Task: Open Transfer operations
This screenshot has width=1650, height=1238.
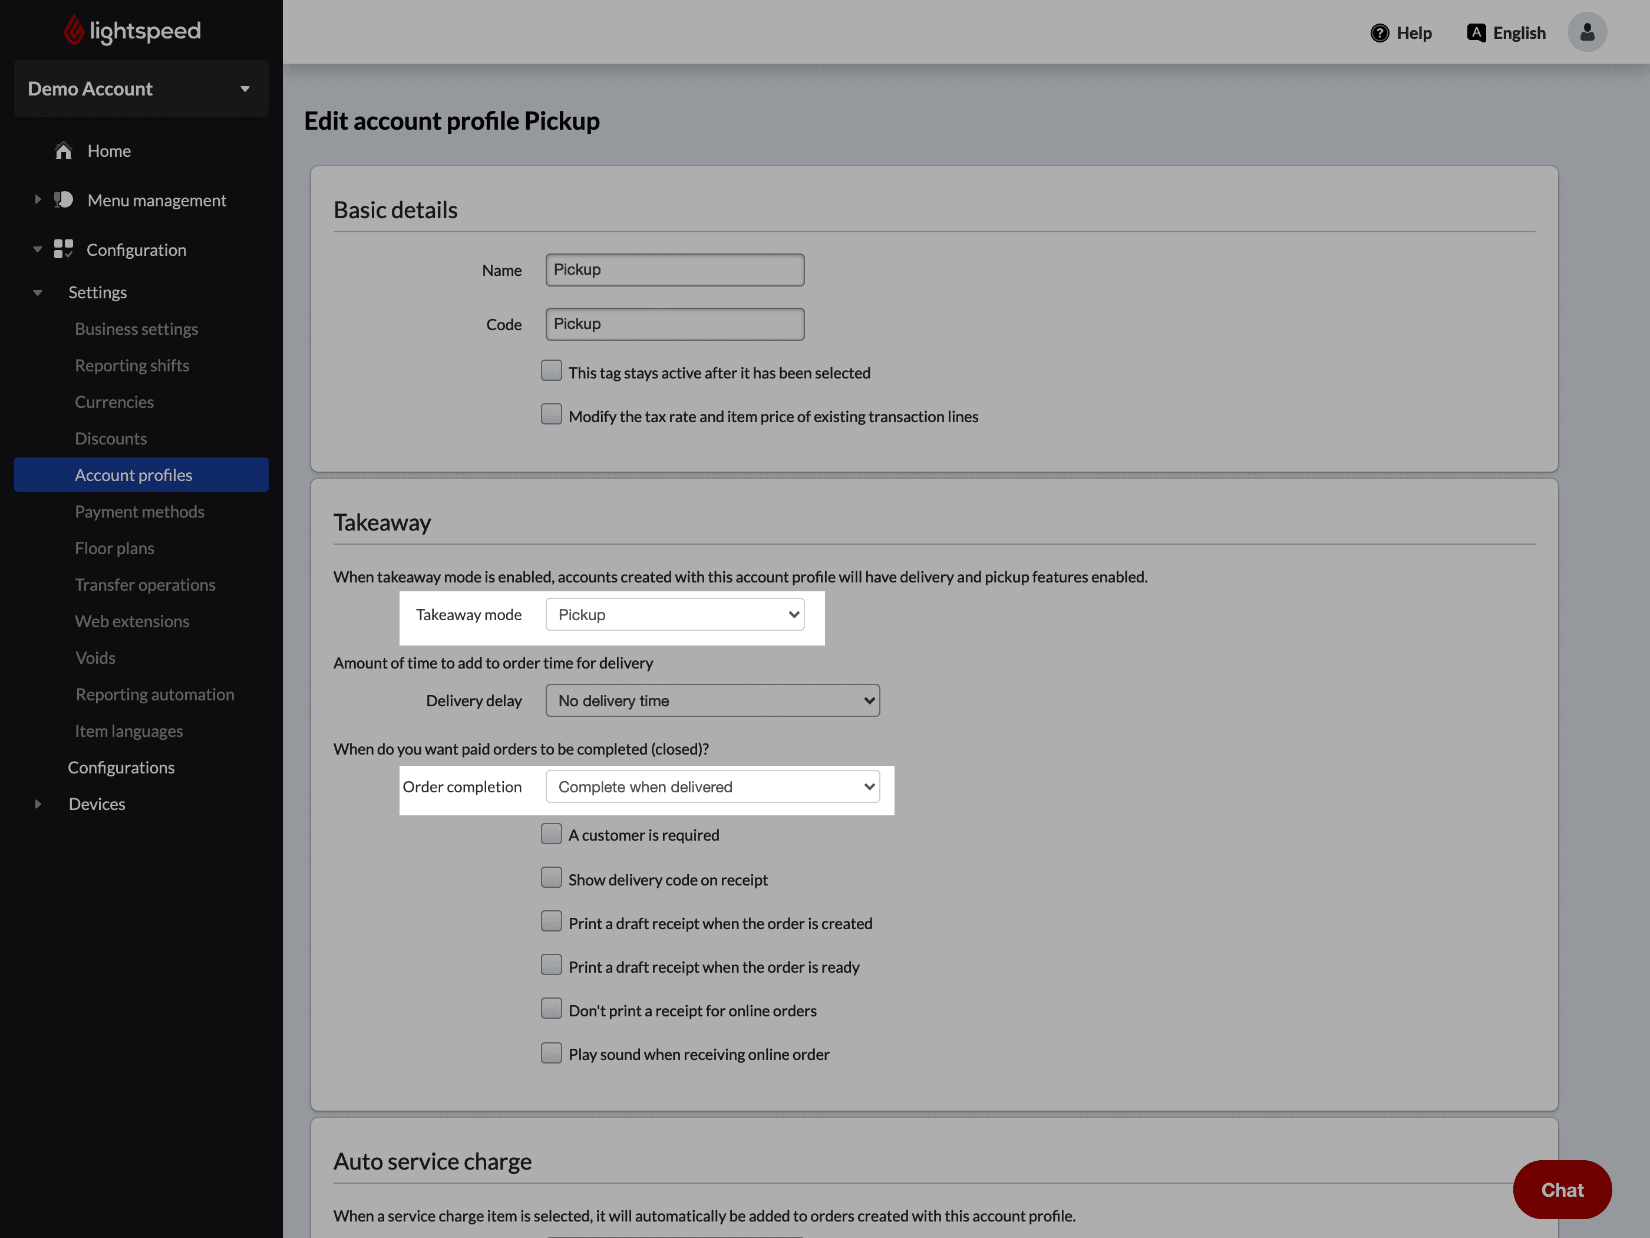Action: tap(146, 585)
